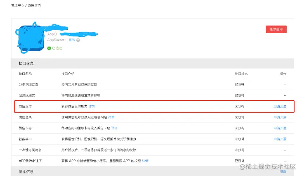Click 申请开通 for 微信支付
This screenshot has width=302, height=176.
[280, 106]
